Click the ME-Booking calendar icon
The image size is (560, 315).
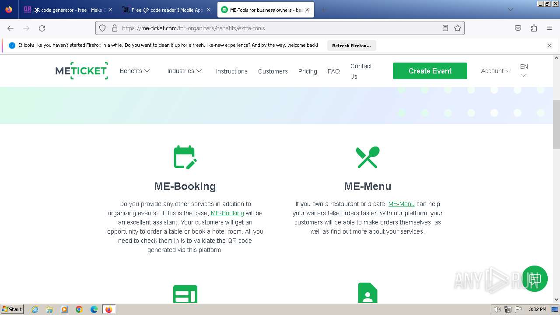pos(185,157)
